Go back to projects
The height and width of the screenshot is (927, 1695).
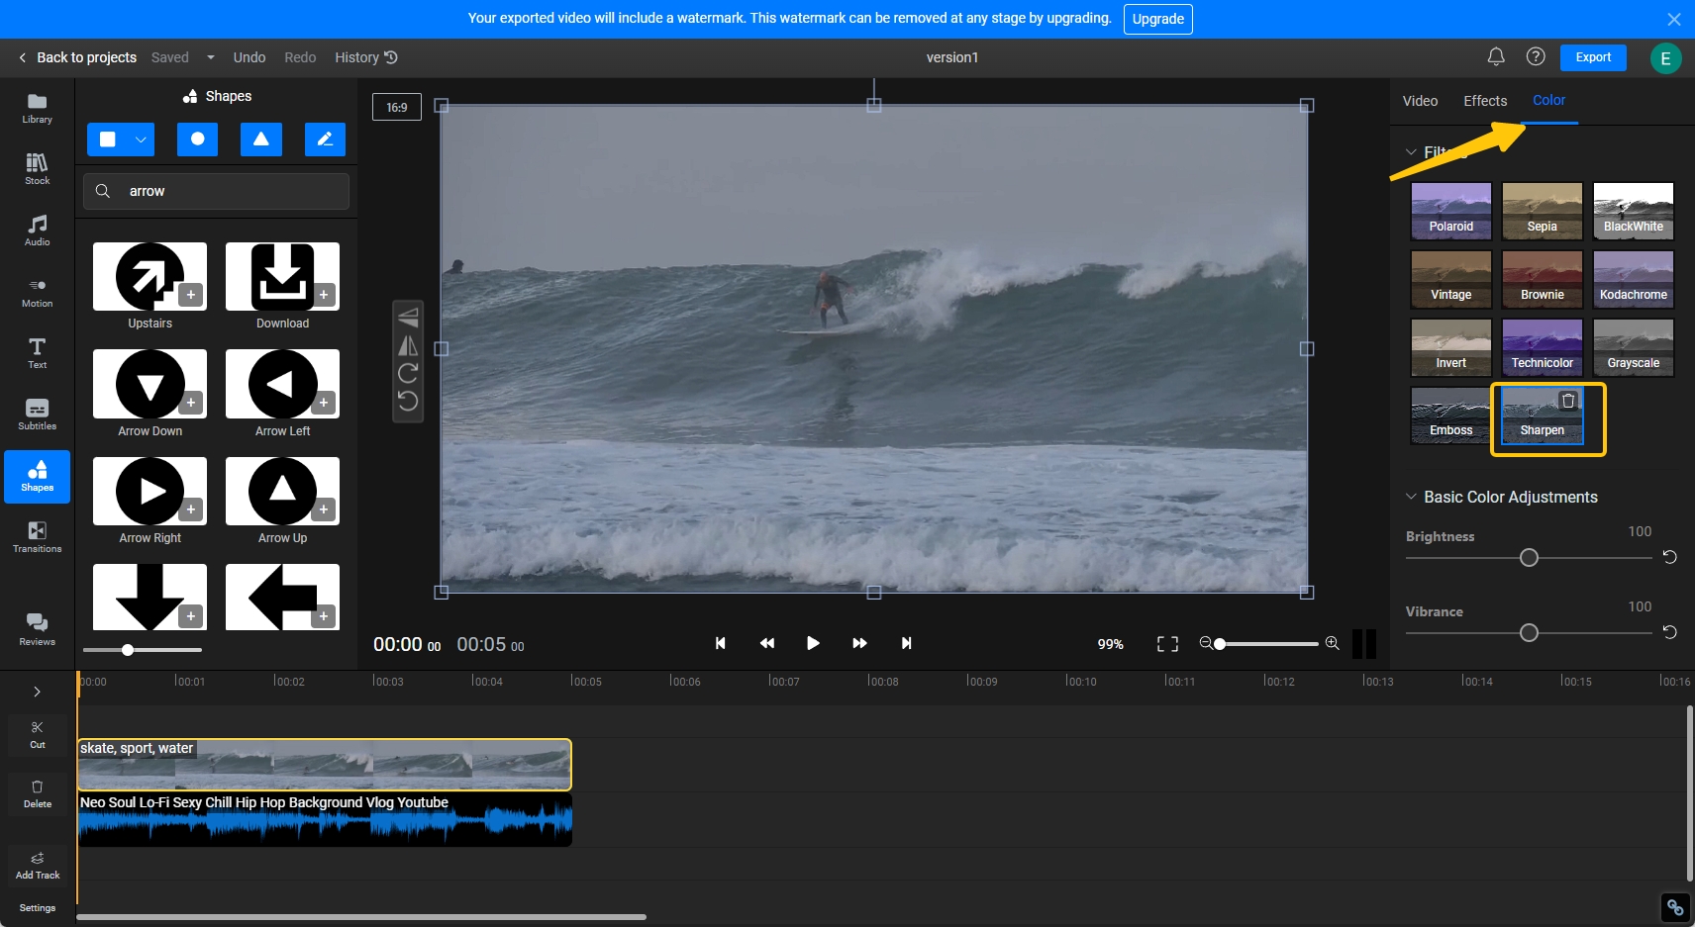click(77, 57)
